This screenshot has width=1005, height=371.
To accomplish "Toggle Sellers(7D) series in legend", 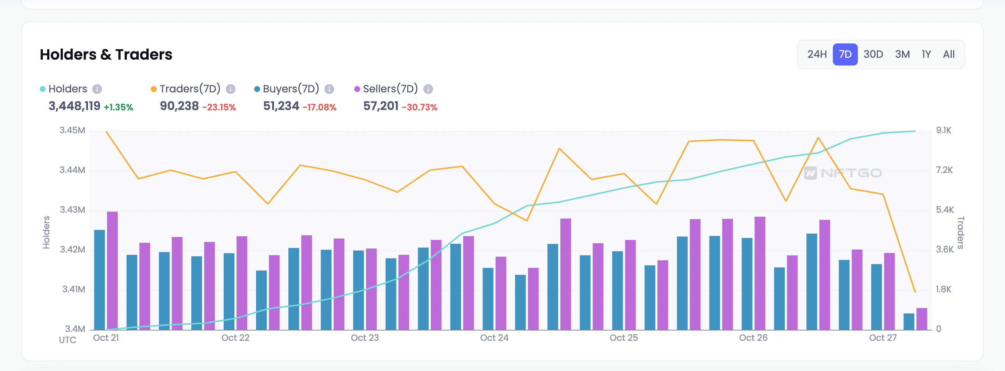I will (391, 89).
